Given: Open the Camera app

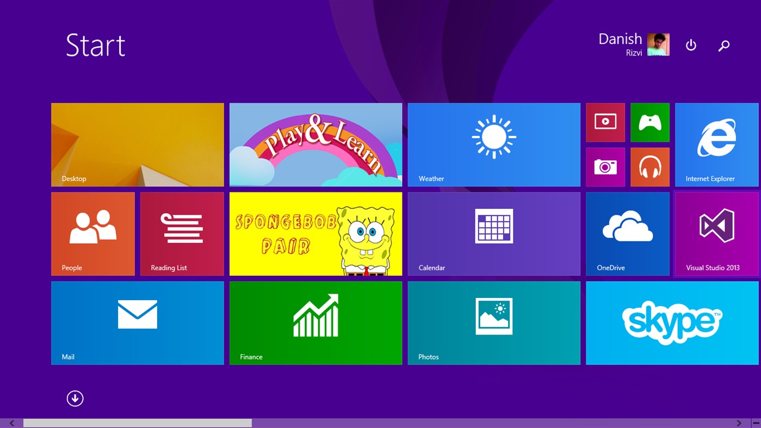Looking at the screenshot, I should click(x=605, y=167).
